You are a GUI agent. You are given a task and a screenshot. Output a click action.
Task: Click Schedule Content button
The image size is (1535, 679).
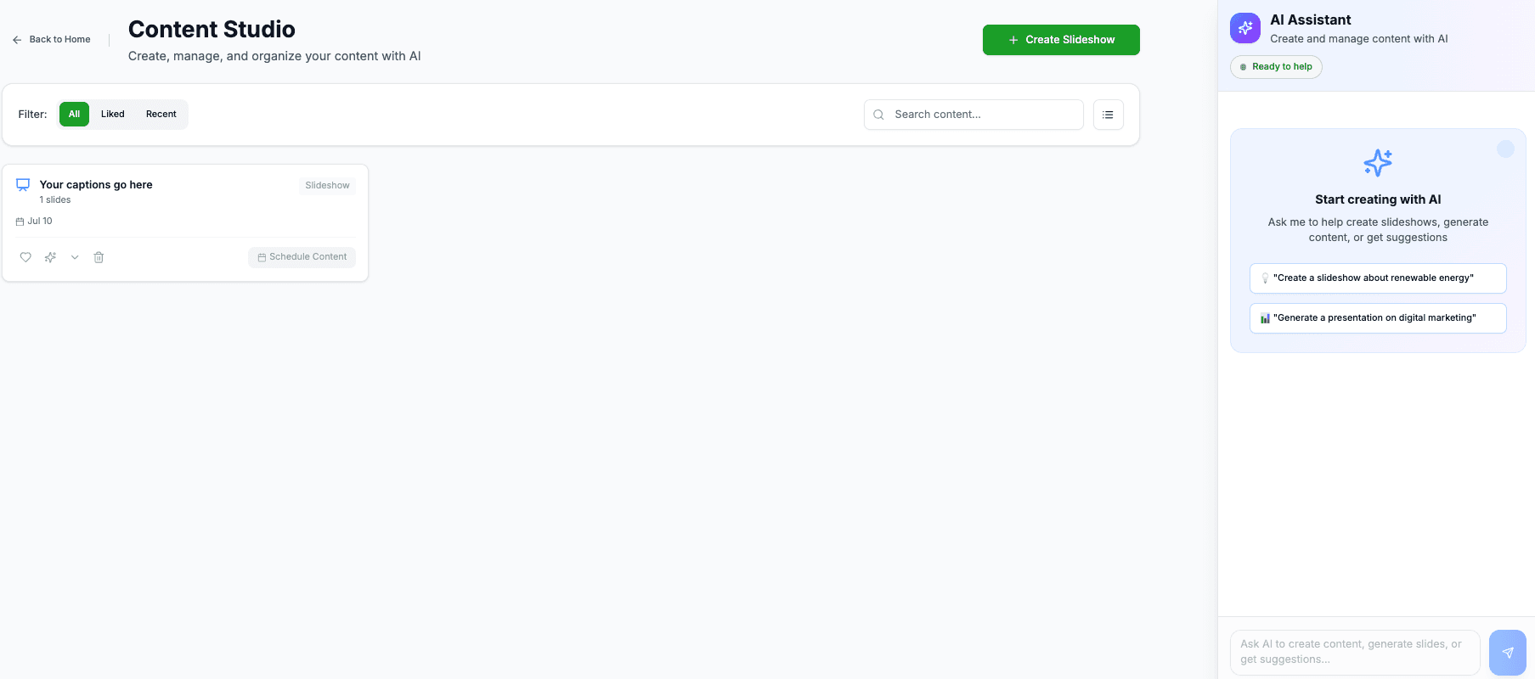click(x=302, y=257)
